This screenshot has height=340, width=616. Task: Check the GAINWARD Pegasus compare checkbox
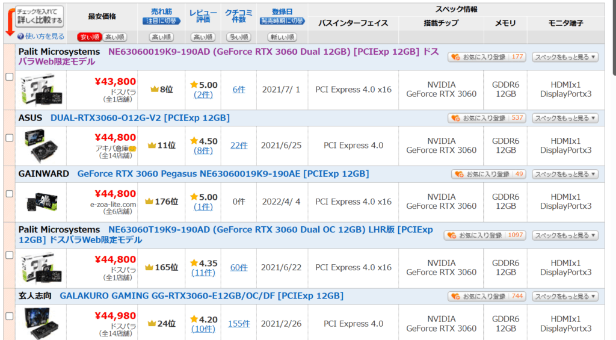10,194
